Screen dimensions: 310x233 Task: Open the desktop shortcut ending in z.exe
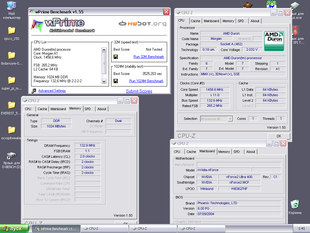click(x=295, y=5)
